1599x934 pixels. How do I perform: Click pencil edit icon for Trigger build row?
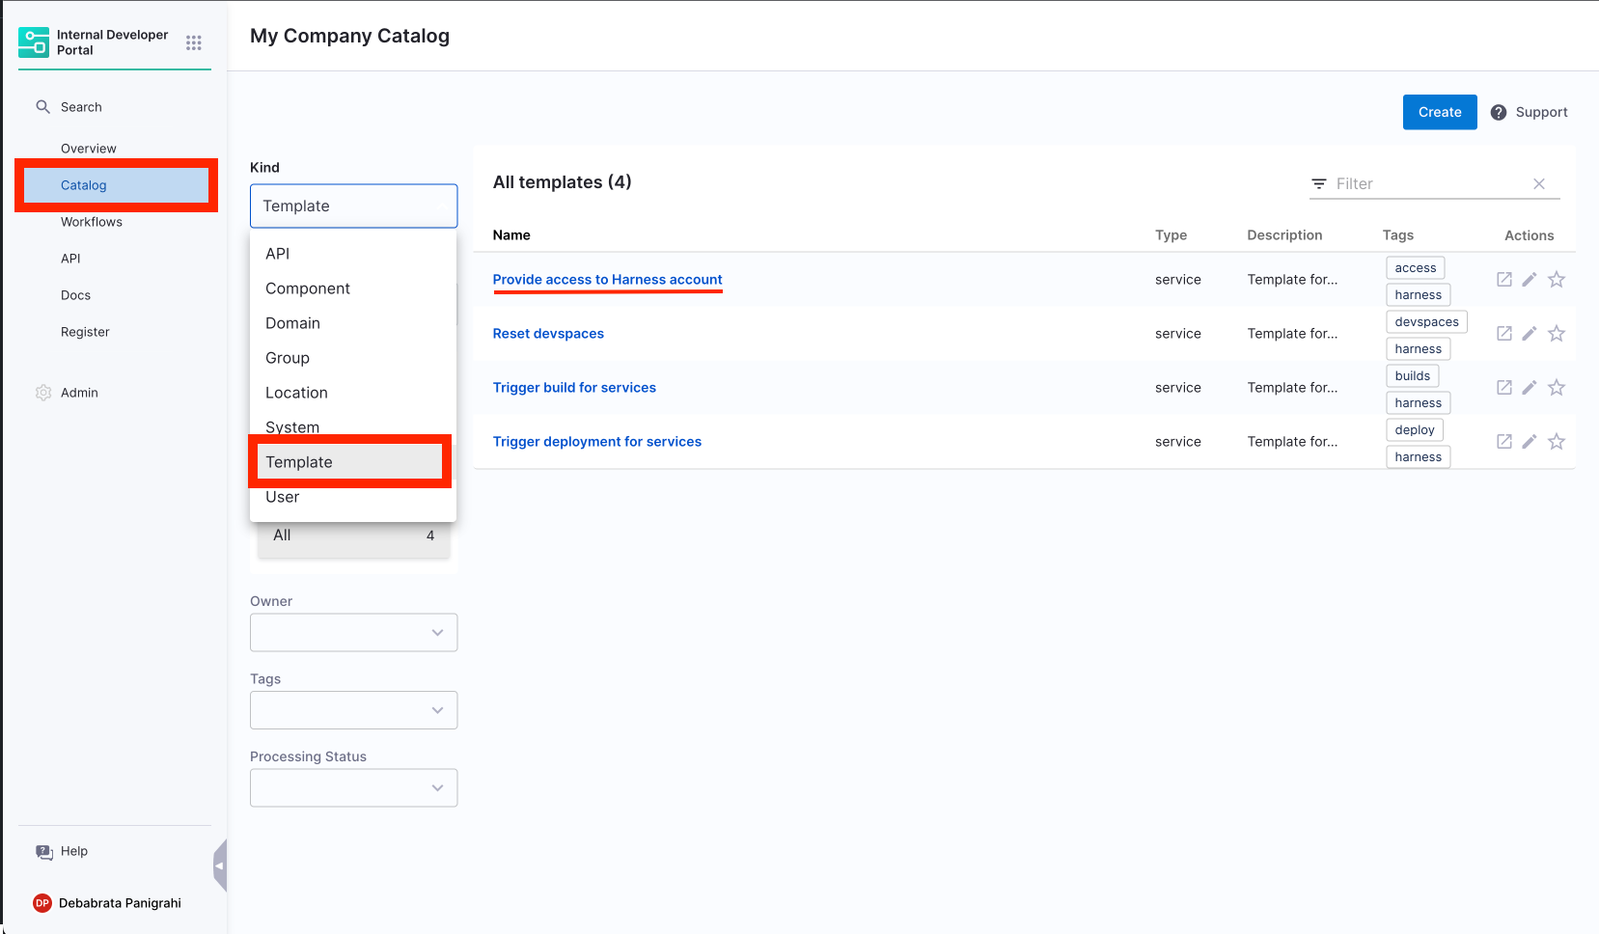point(1530,388)
